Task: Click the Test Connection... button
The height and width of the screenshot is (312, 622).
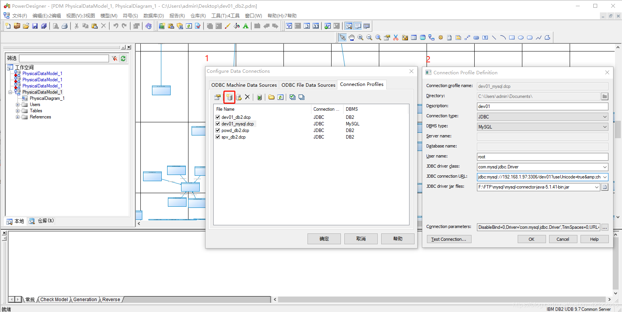Action: click(449, 239)
